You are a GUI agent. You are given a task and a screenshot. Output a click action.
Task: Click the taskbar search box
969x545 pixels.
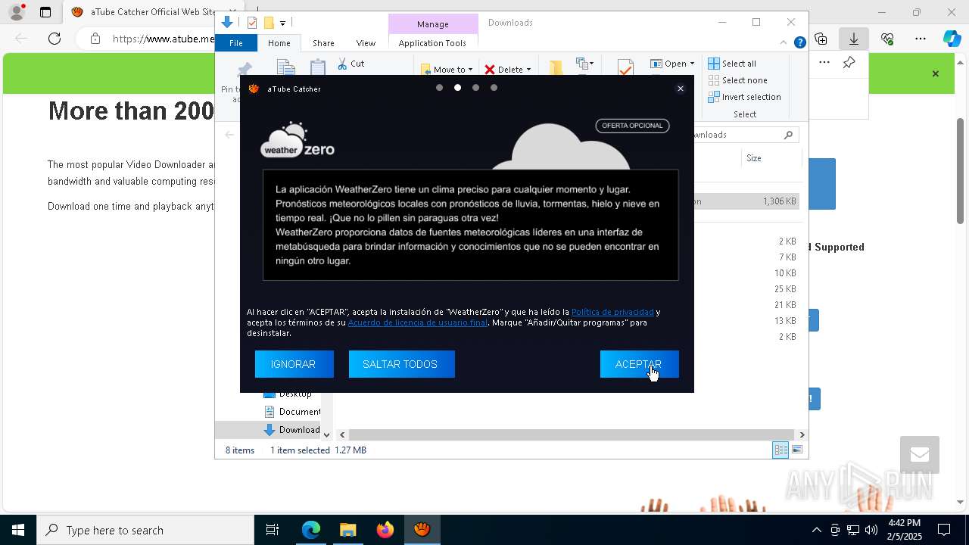click(x=145, y=530)
